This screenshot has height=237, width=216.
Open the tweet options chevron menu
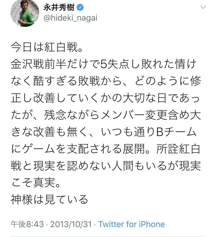(203, 8)
